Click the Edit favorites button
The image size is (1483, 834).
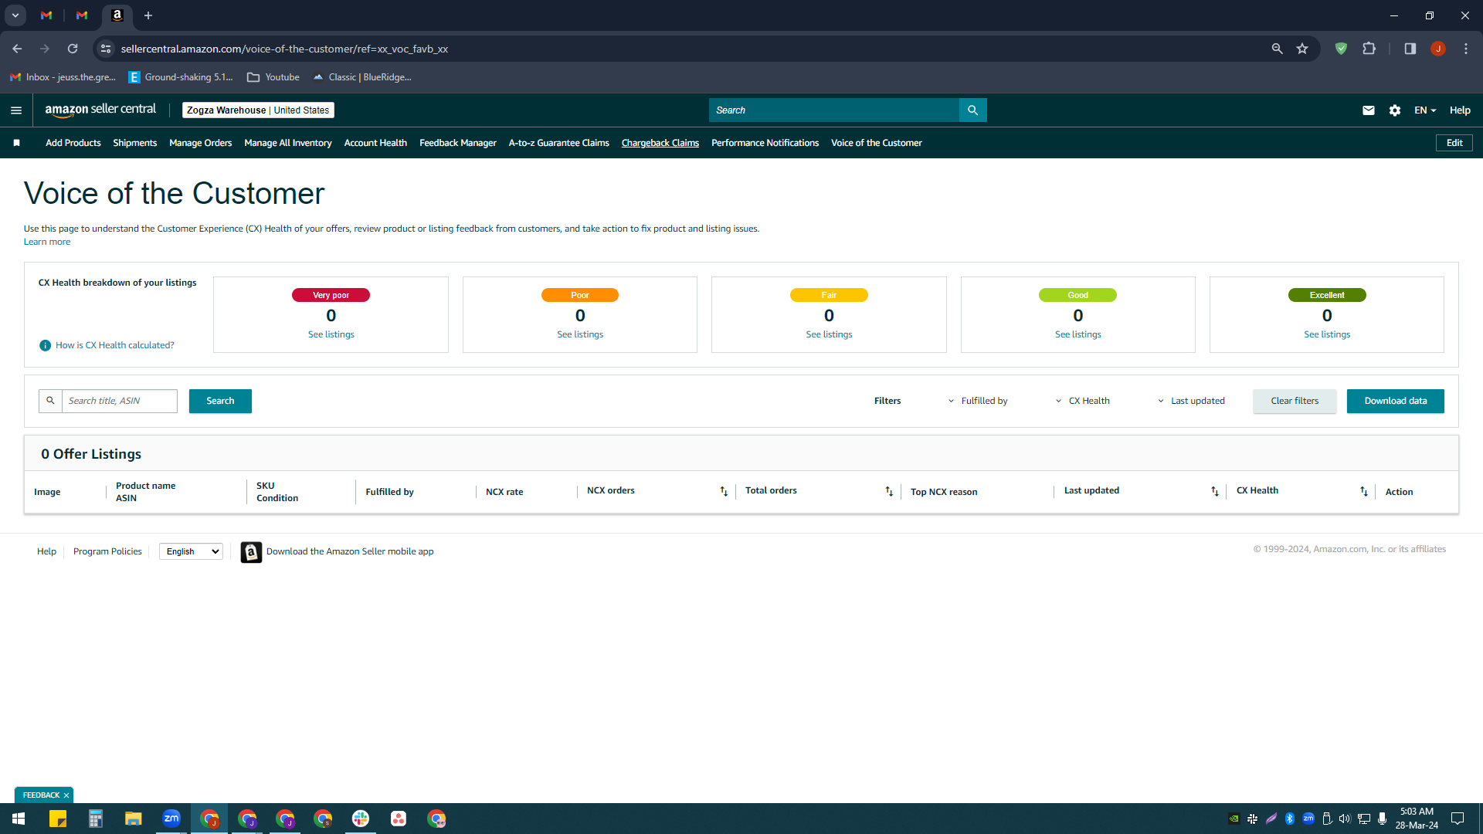pyautogui.click(x=1454, y=143)
